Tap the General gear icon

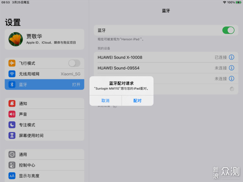pos(12,155)
